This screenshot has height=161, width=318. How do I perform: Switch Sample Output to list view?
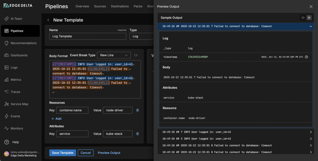point(309,18)
